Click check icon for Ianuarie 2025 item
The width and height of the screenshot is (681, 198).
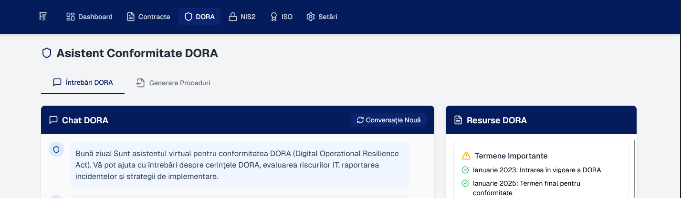pyautogui.click(x=465, y=183)
